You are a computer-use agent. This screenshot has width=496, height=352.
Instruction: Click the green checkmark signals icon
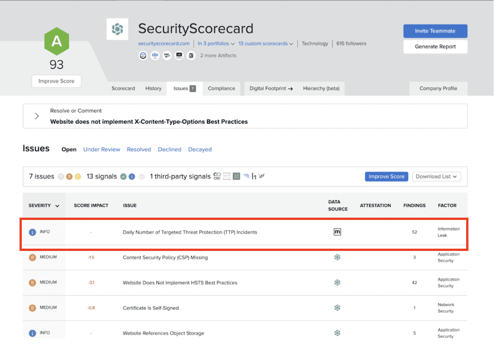pos(123,176)
